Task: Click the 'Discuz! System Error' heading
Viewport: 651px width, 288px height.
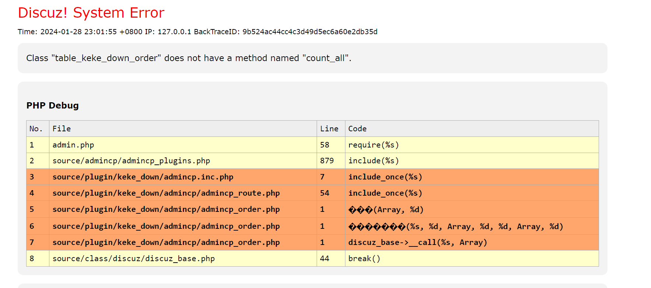Action: (91, 13)
